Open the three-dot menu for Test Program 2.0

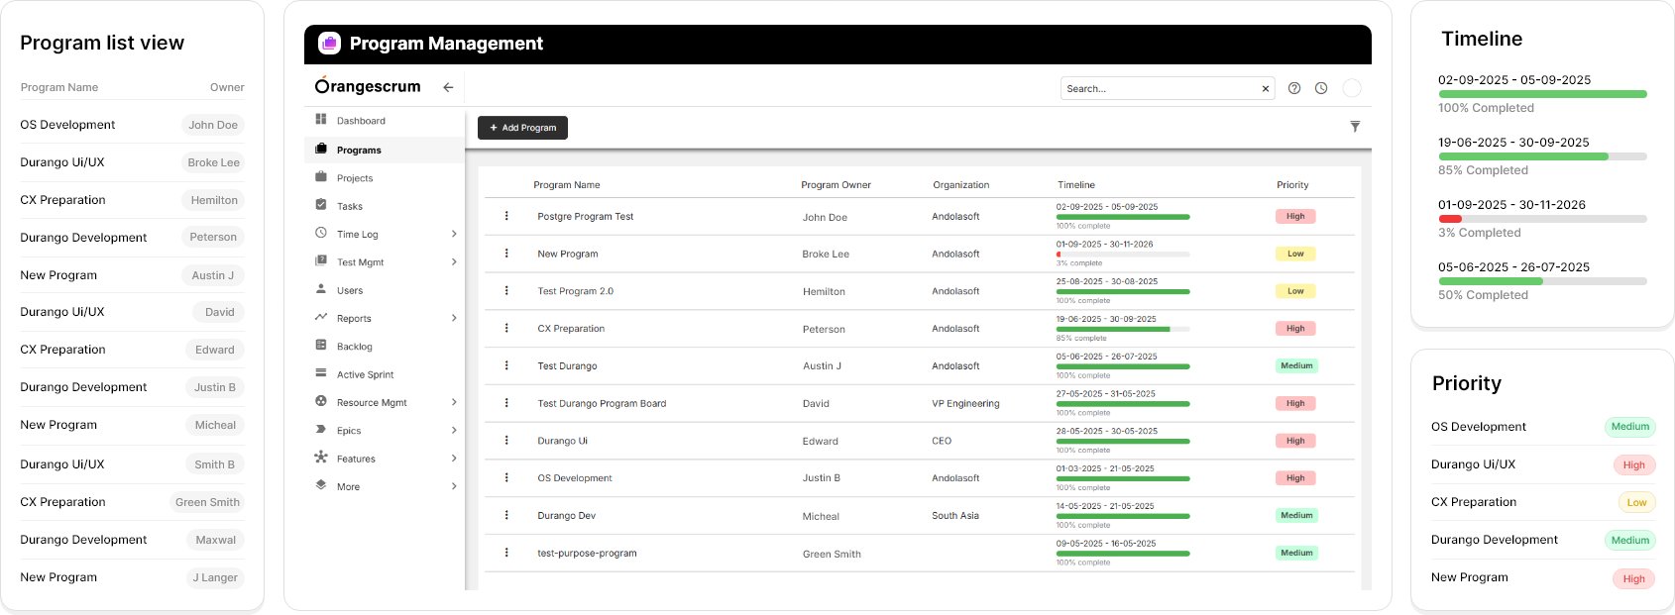pos(506,291)
